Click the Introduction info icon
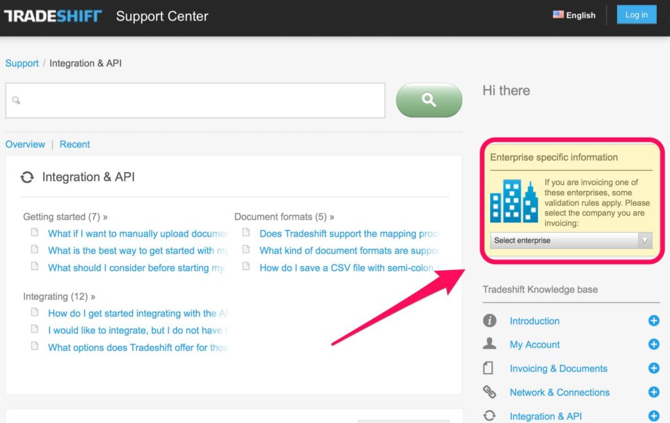 tap(489, 321)
